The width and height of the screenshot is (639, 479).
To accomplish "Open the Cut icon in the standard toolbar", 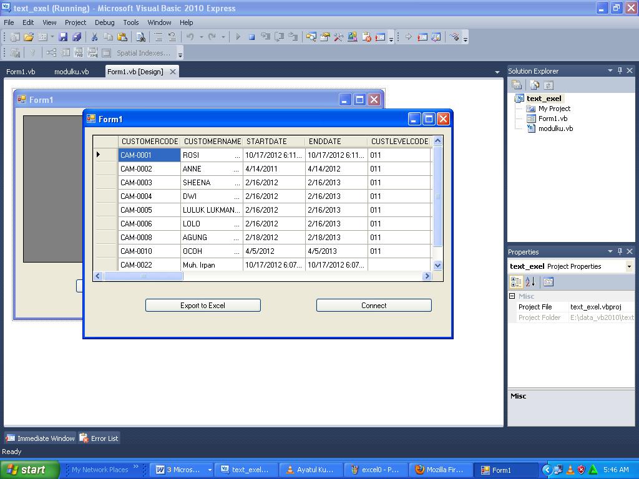I will tap(95, 37).
